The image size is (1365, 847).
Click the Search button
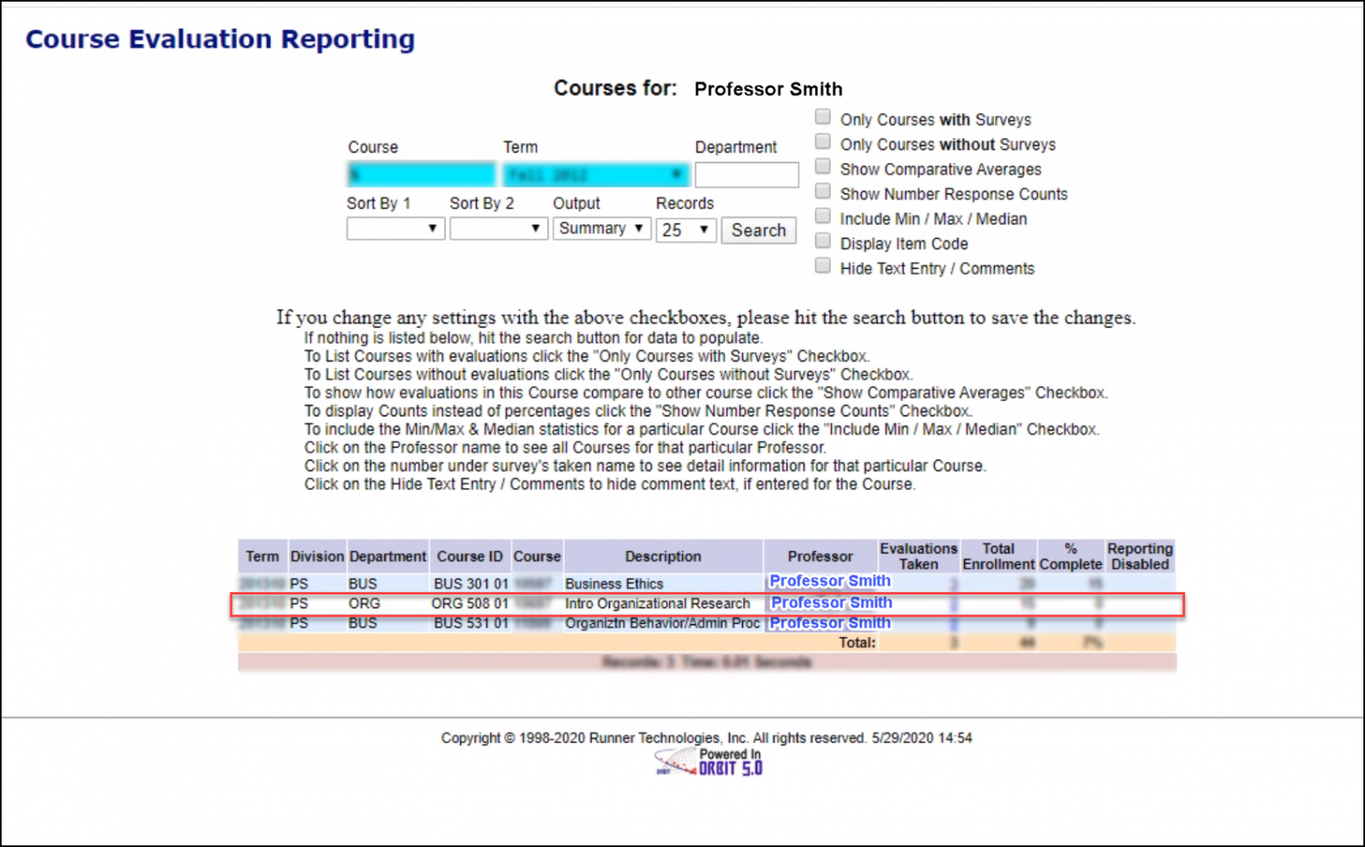pos(758,229)
